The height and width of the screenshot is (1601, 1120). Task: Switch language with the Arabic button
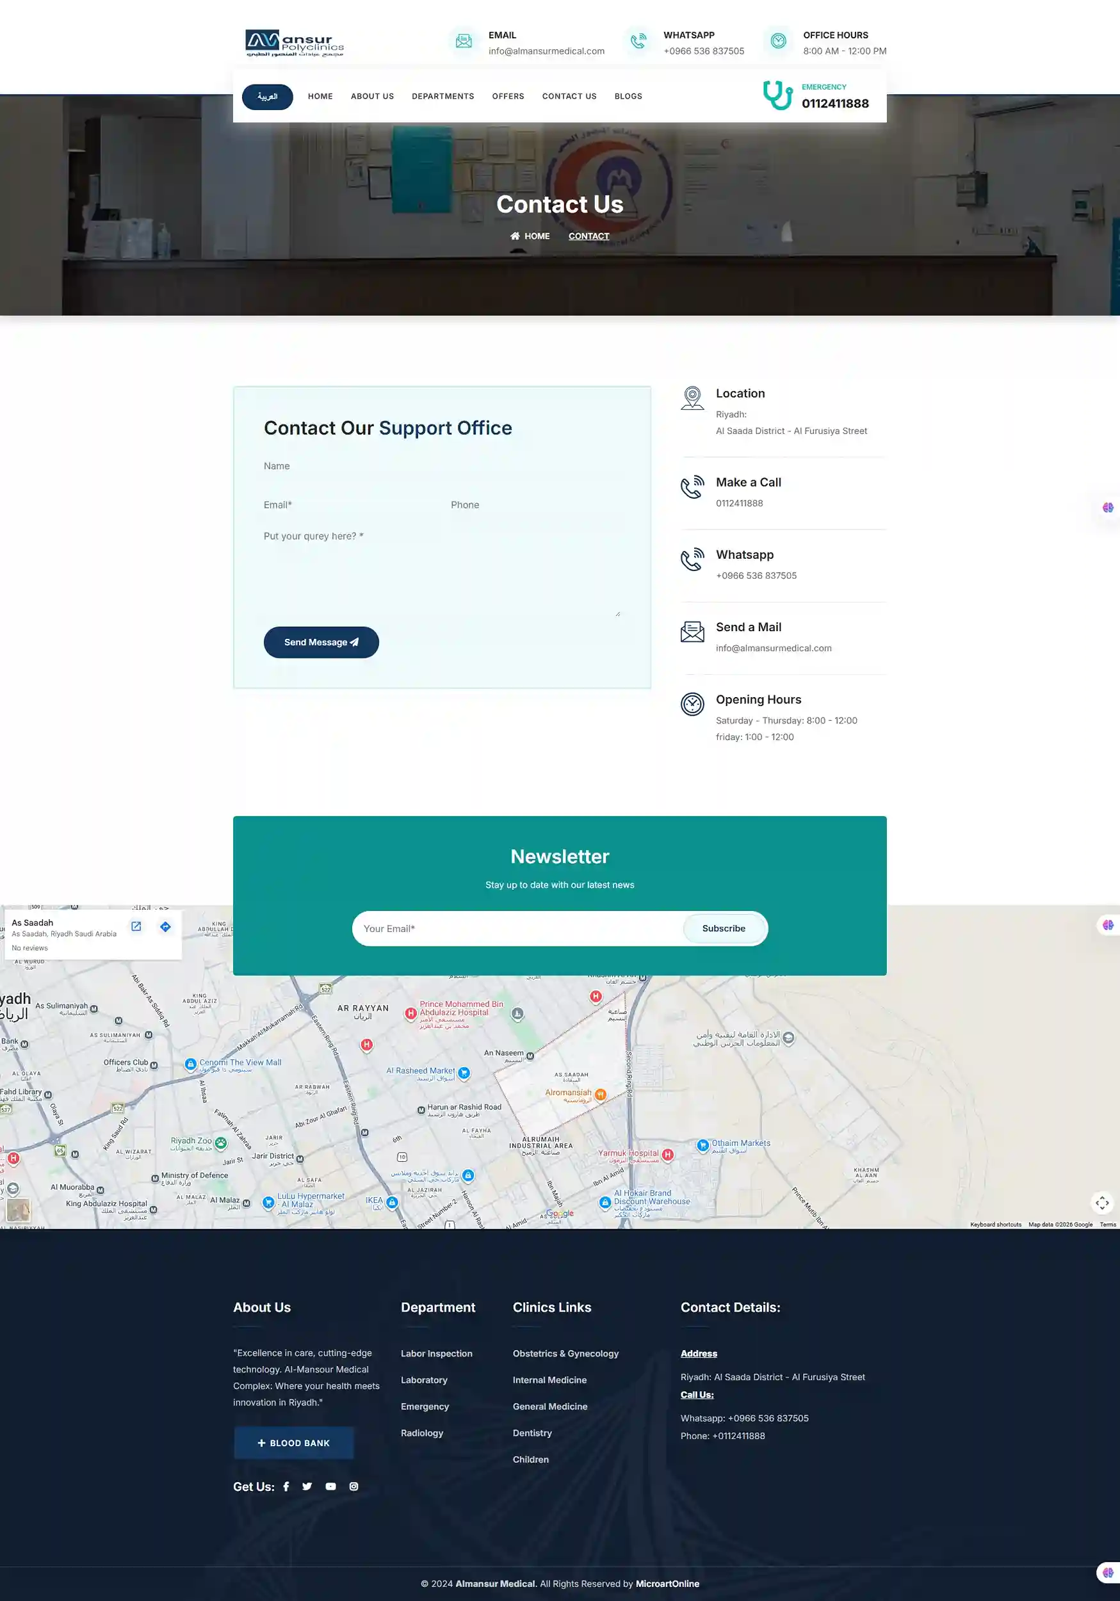click(x=267, y=96)
